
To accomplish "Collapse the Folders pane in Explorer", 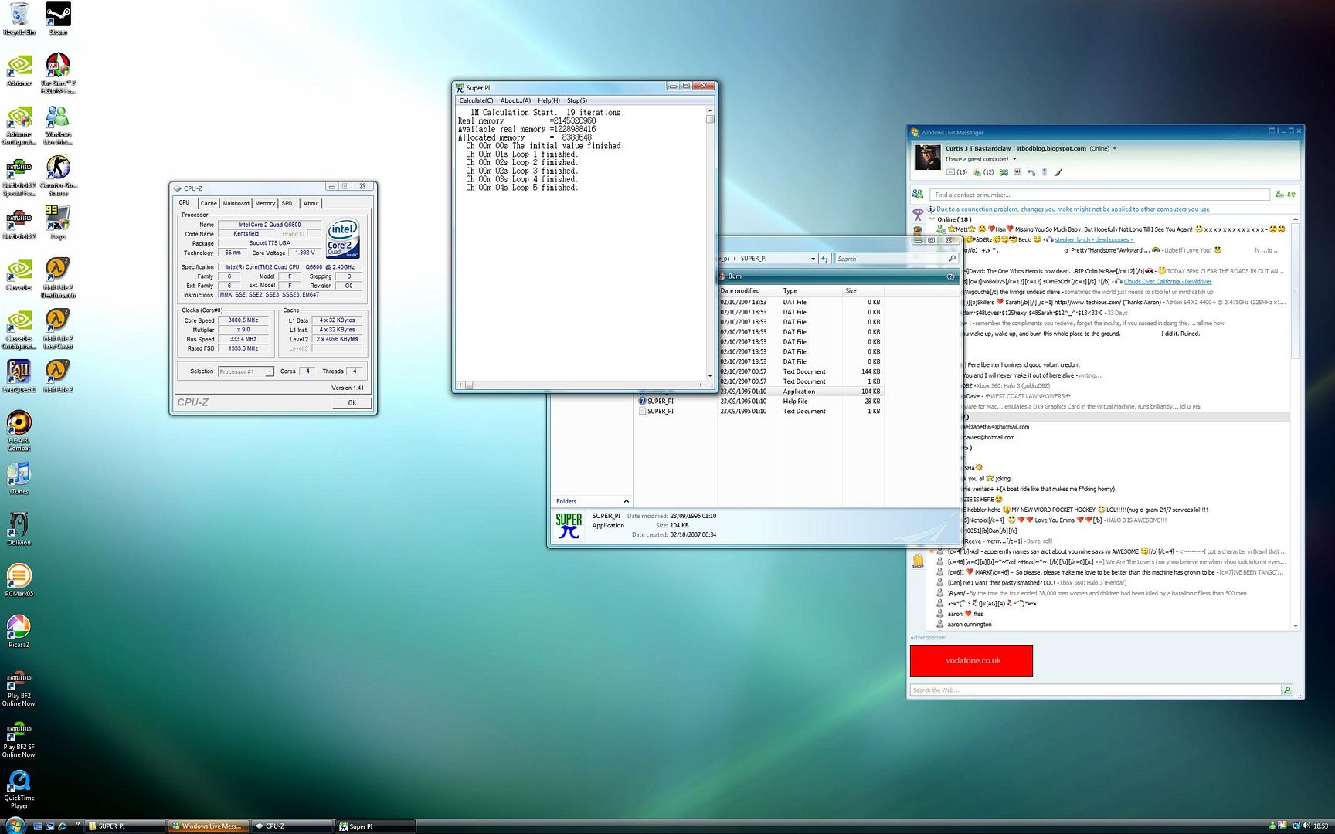I will pyautogui.click(x=626, y=501).
